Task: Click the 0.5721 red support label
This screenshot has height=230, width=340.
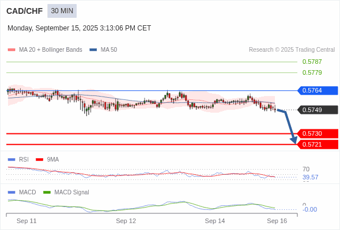Action: [x=318, y=144]
